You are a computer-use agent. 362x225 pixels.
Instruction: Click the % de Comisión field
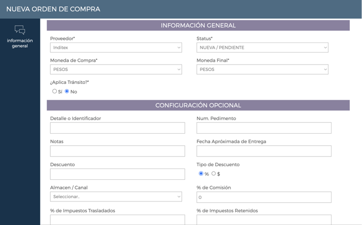[x=264, y=197]
